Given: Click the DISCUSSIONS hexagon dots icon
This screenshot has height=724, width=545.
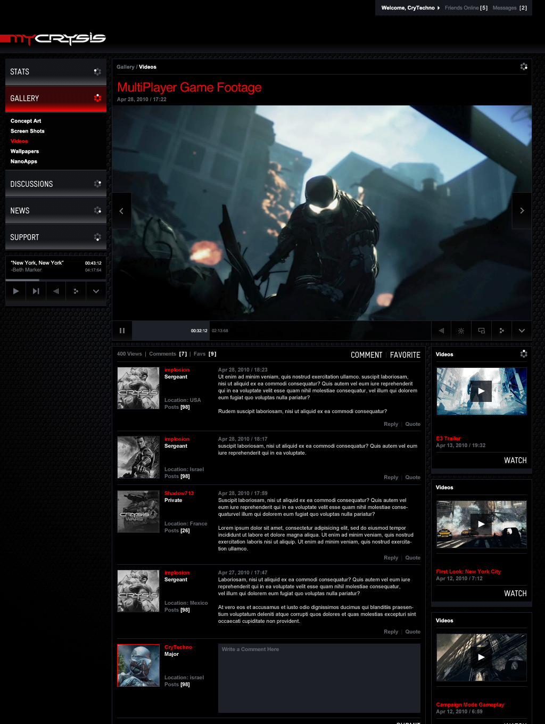Looking at the screenshot, I should (97, 184).
